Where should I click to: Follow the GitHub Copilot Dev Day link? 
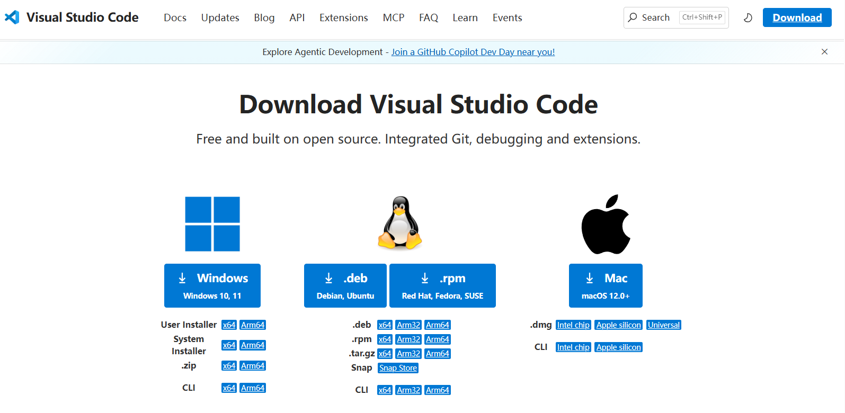(473, 52)
